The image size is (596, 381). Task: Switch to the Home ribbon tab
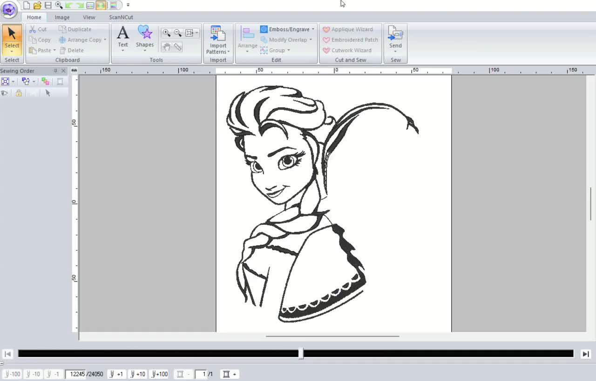[x=34, y=17]
